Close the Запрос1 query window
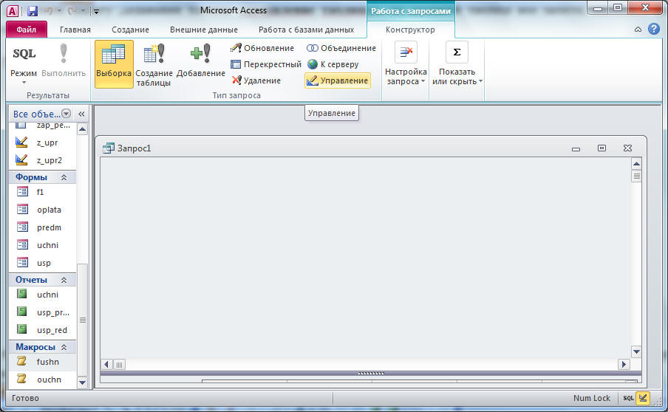 point(627,148)
